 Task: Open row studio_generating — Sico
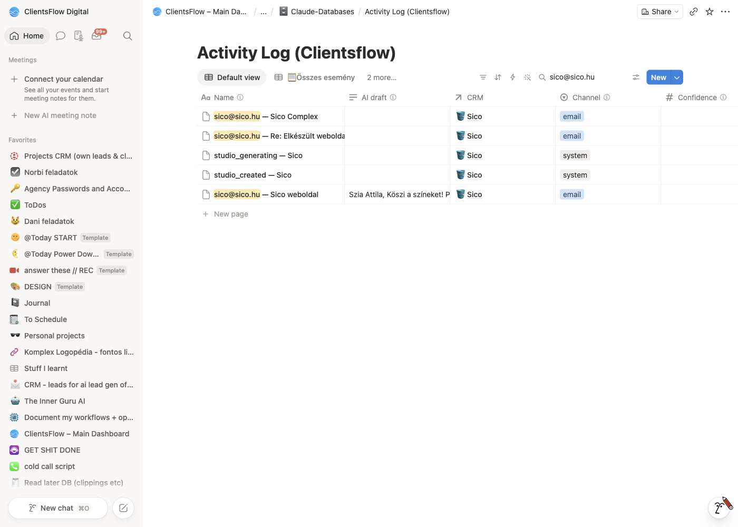pyautogui.click(x=258, y=155)
